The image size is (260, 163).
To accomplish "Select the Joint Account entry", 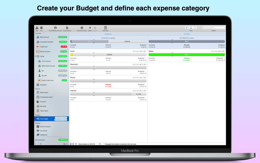I will (x=52, y=61).
